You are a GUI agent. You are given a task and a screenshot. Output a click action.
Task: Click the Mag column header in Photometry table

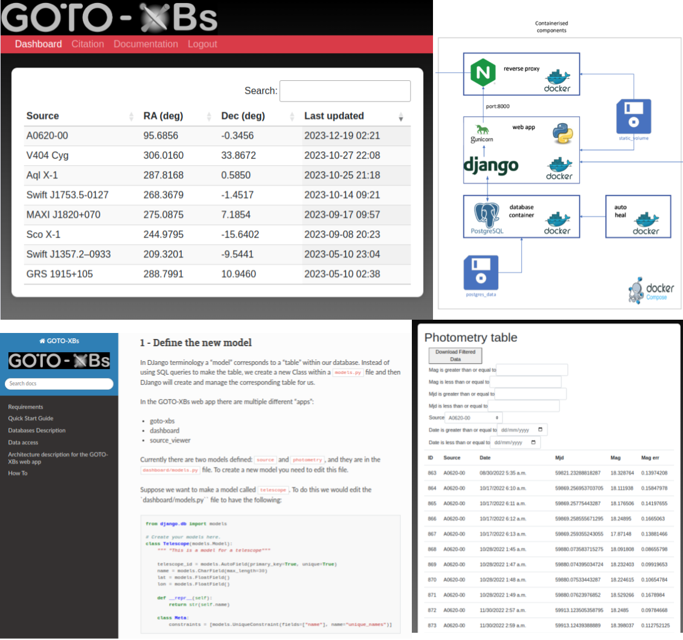[x=615, y=458]
